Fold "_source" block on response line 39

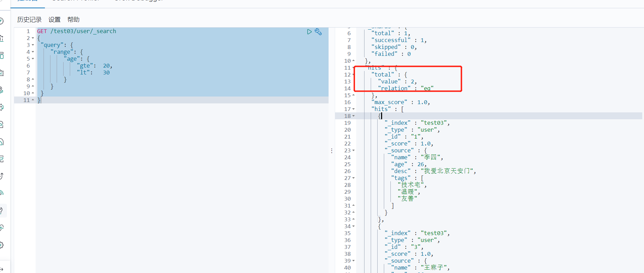point(353,261)
